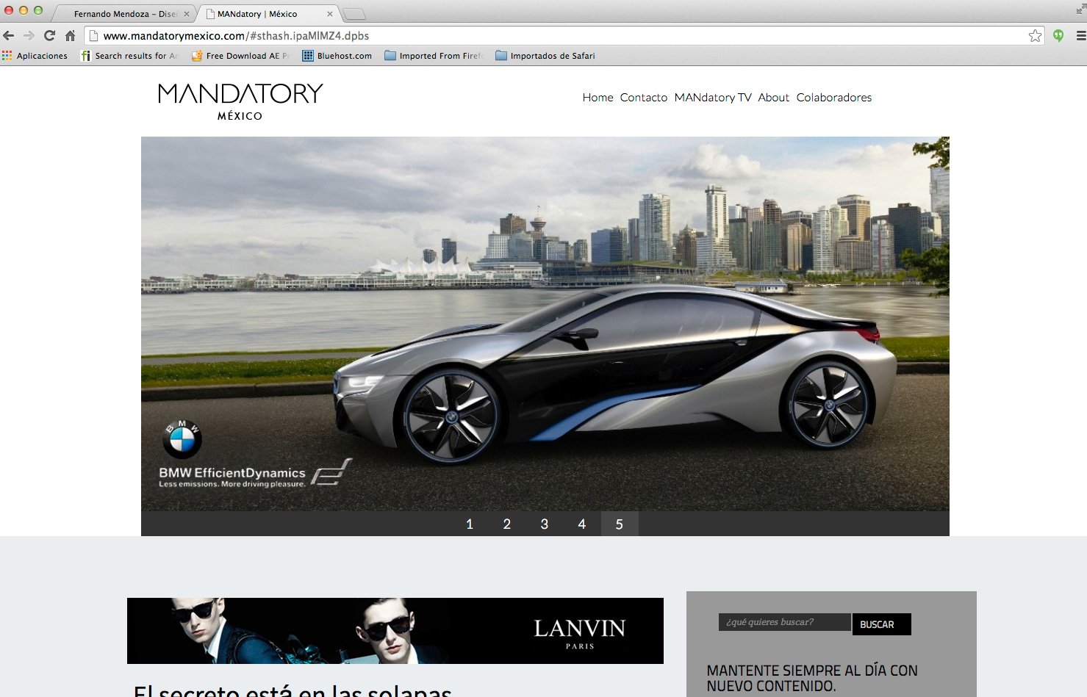Viewport: 1087px width, 697px height.
Task: Click the BUSCAR search button
Action: (881, 624)
